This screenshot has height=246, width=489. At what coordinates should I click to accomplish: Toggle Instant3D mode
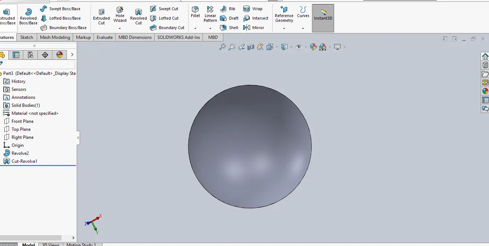tap(323, 17)
